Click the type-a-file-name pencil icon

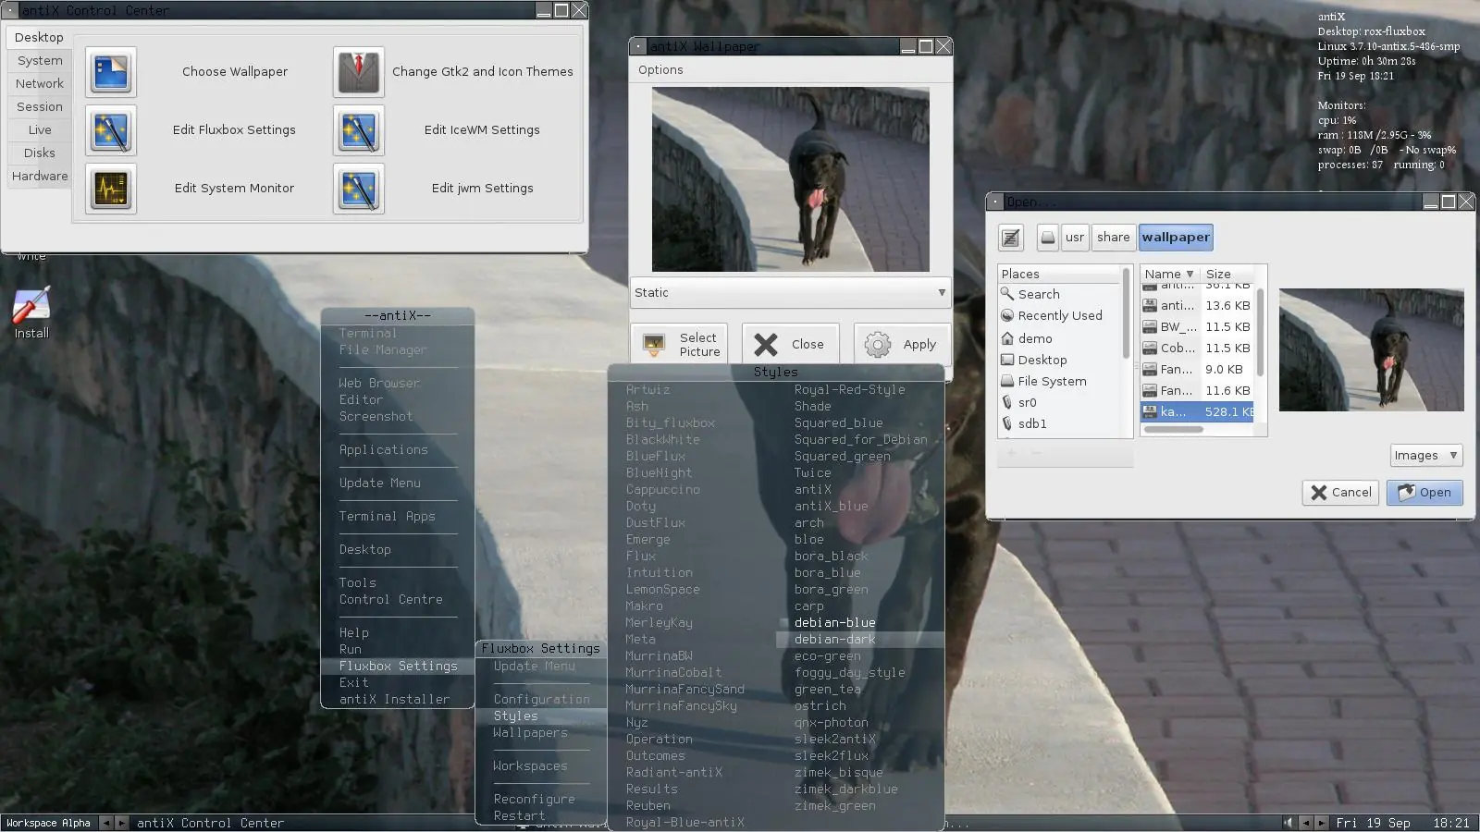tap(1011, 238)
